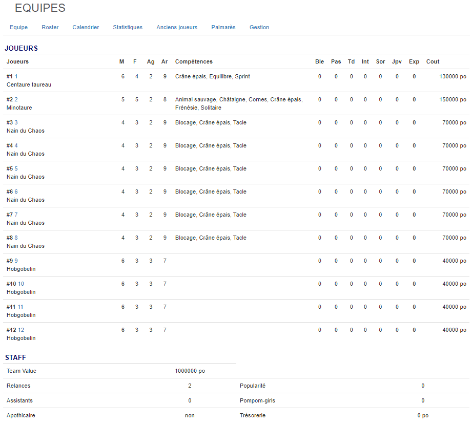
Task: Open Hobgobelin player #12 link
Action: pyautogui.click(x=21, y=330)
